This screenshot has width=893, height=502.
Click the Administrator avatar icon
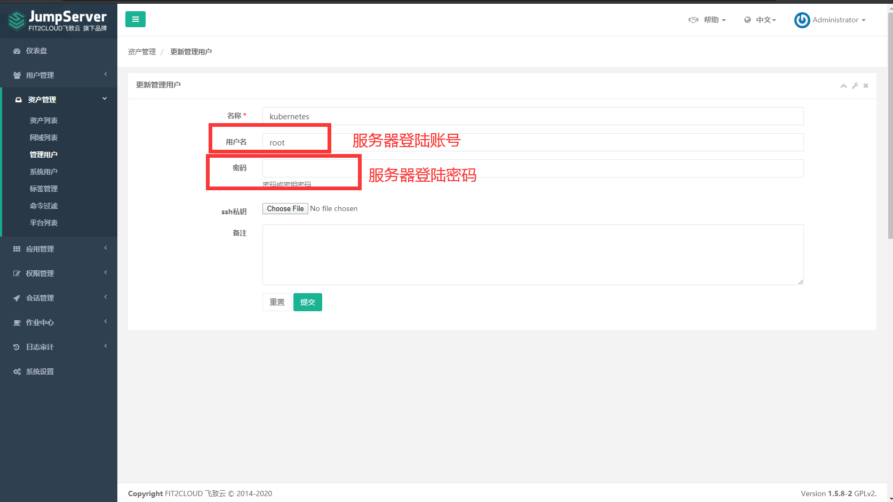click(802, 20)
